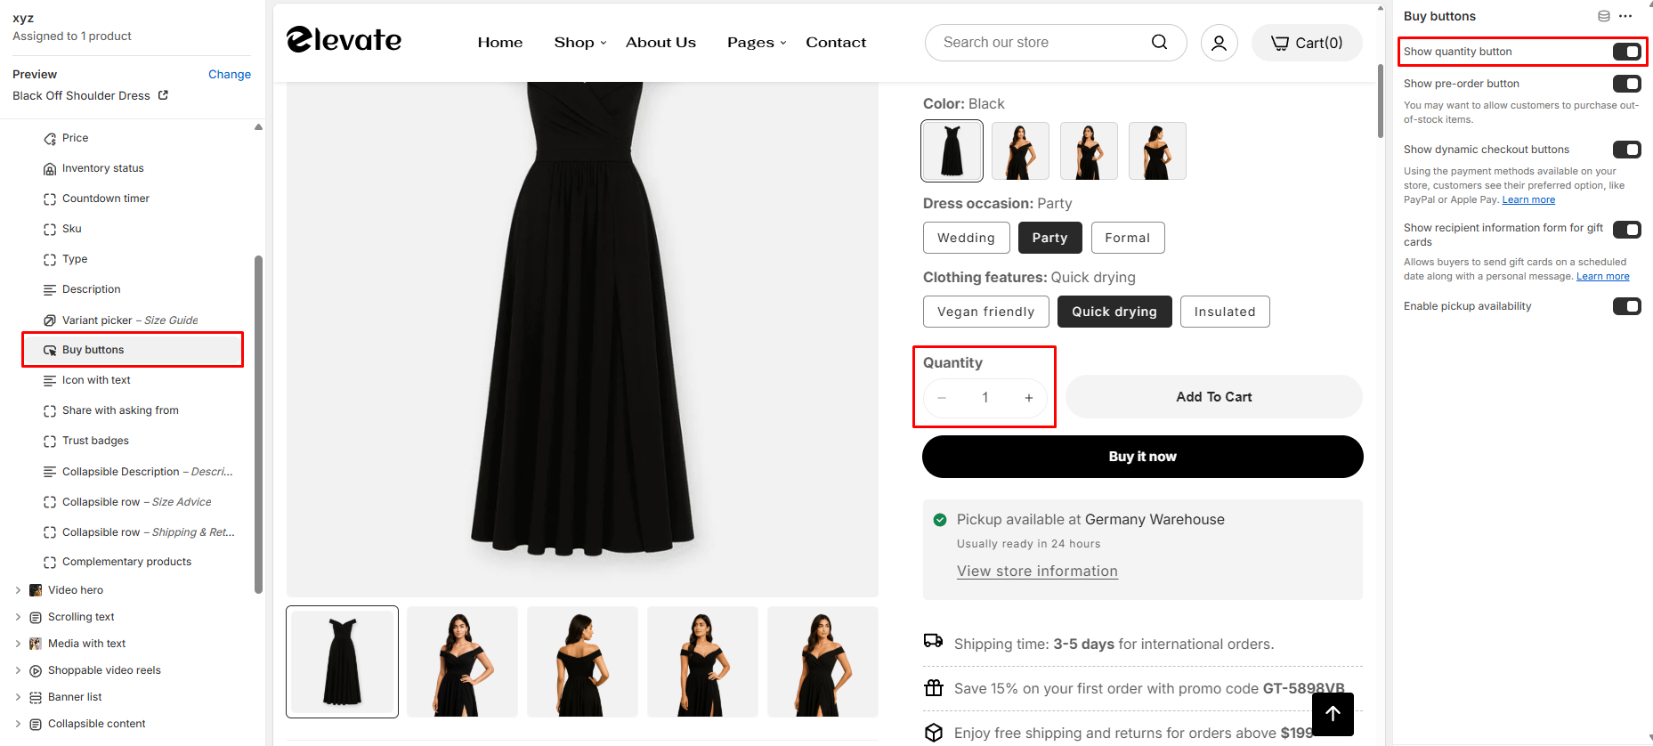
Task: Click the Variant picker block icon
Action: click(x=50, y=320)
